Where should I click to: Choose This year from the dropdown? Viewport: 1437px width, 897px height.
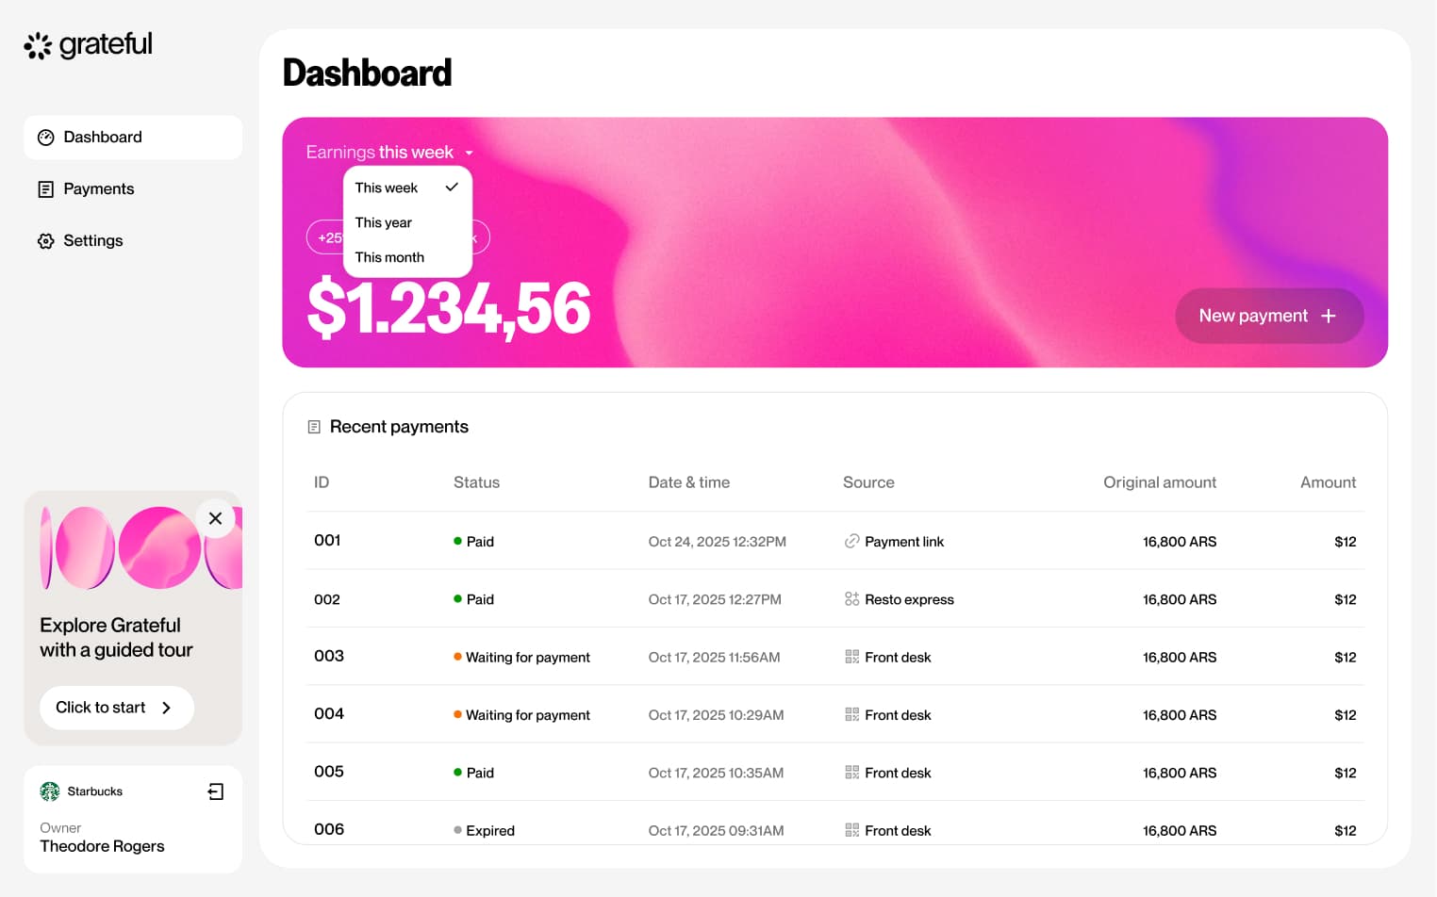384,222
